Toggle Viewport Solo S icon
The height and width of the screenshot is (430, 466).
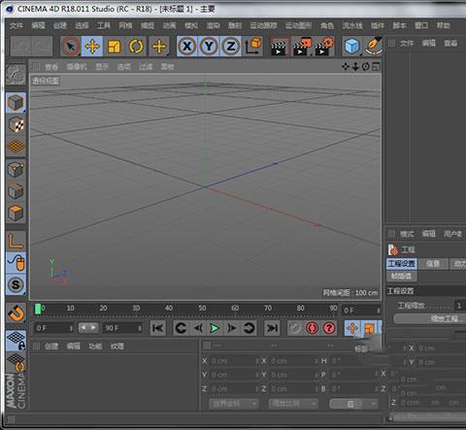click(16, 284)
